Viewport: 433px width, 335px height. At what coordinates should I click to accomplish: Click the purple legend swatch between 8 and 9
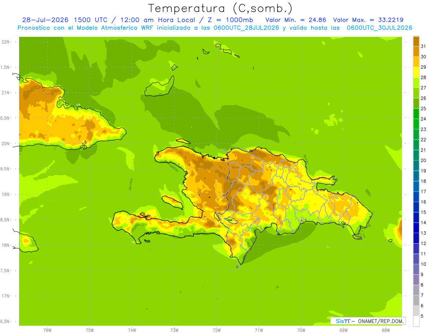(416, 280)
